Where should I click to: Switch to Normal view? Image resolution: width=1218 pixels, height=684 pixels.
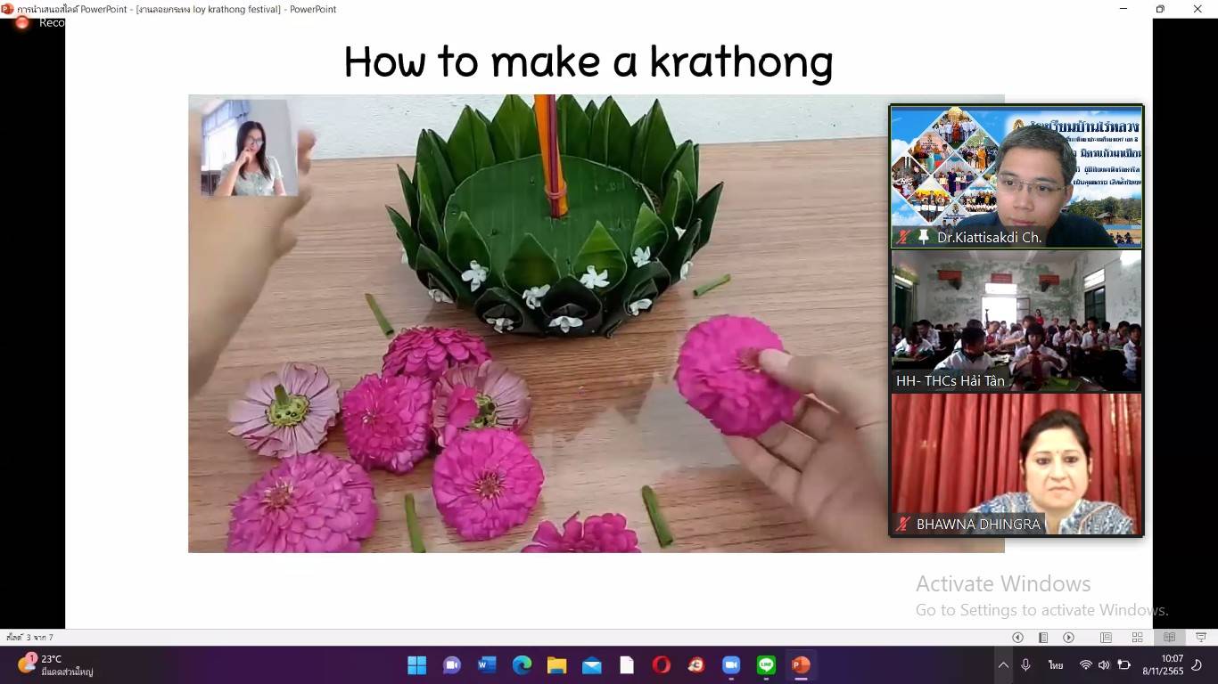coord(1106,638)
